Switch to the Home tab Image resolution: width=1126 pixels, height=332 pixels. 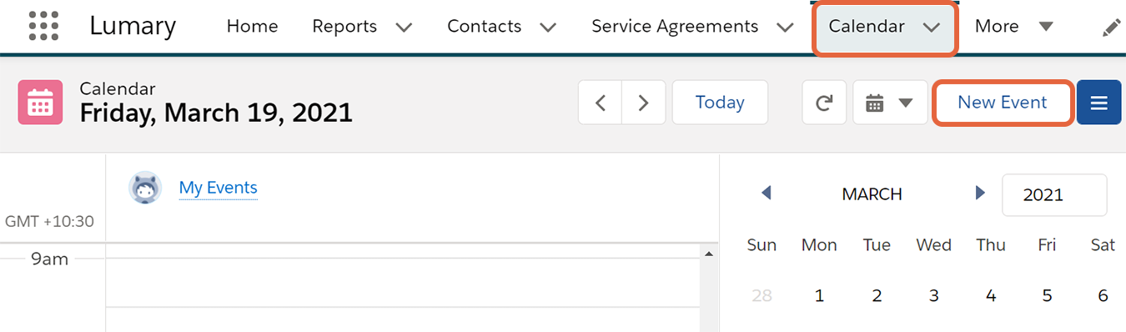252,27
